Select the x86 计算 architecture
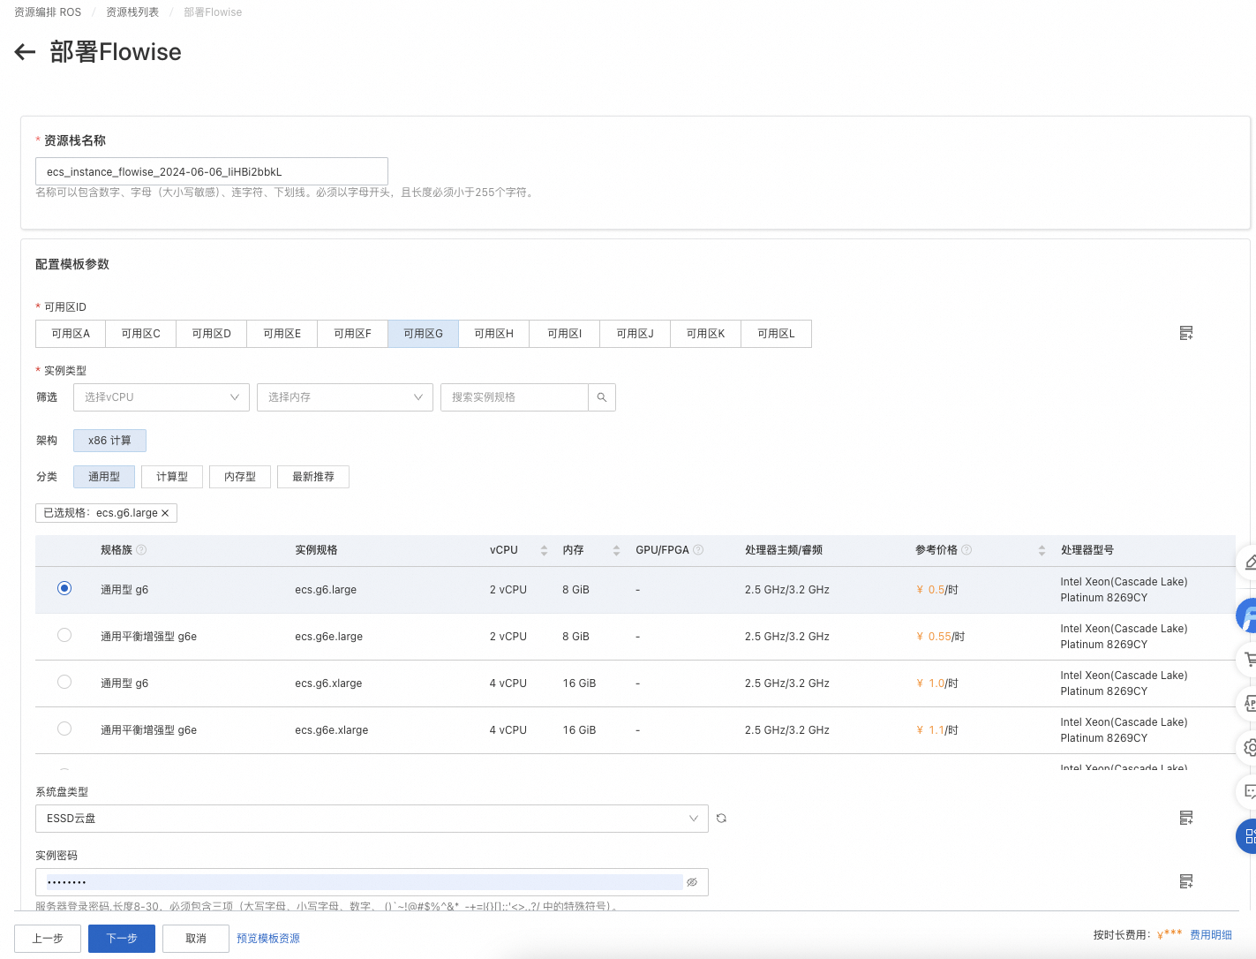Viewport: 1256px width, 959px height. point(109,441)
